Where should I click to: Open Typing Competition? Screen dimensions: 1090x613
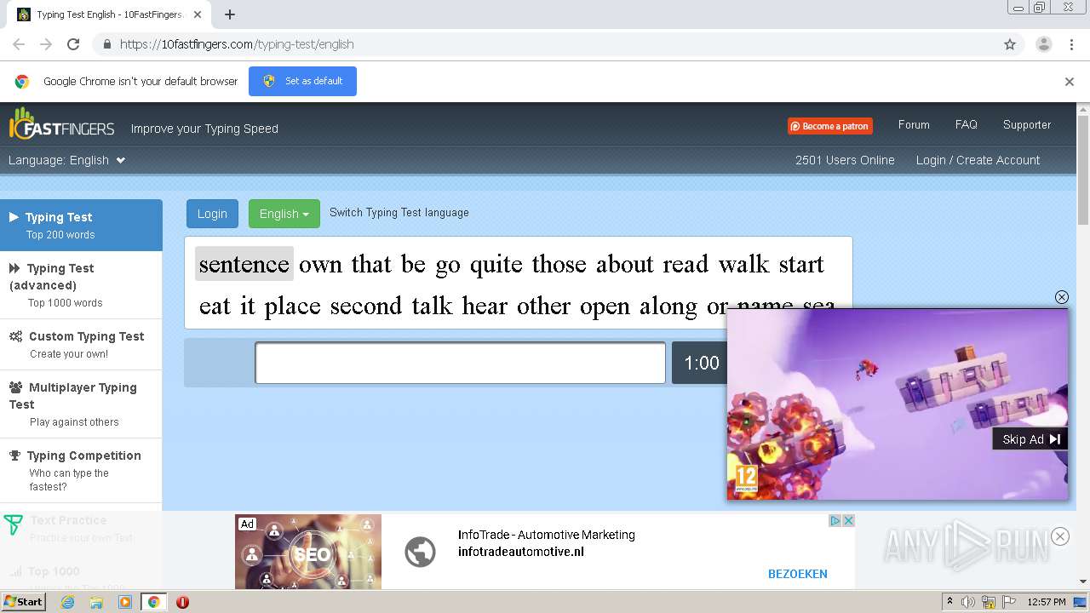(81, 470)
